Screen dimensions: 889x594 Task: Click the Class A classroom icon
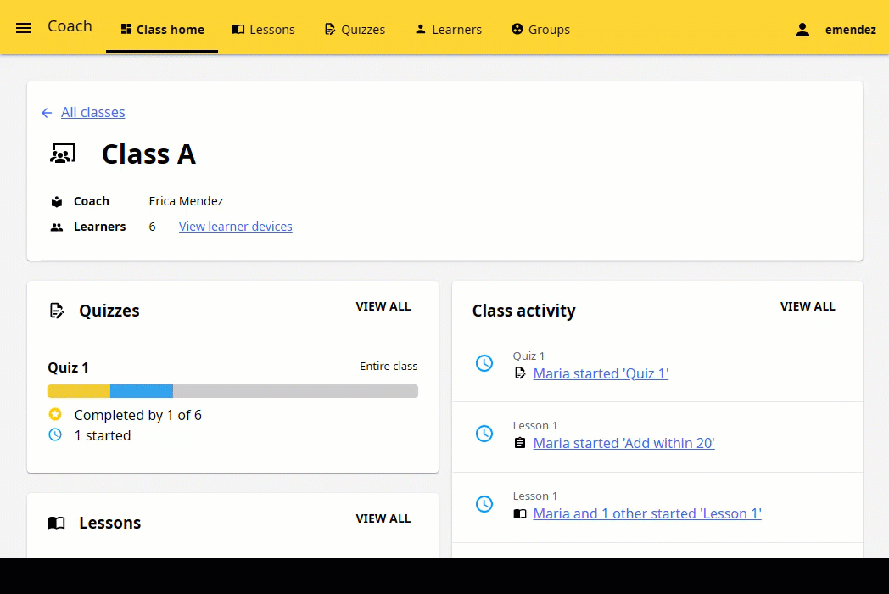(x=63, y=154)
